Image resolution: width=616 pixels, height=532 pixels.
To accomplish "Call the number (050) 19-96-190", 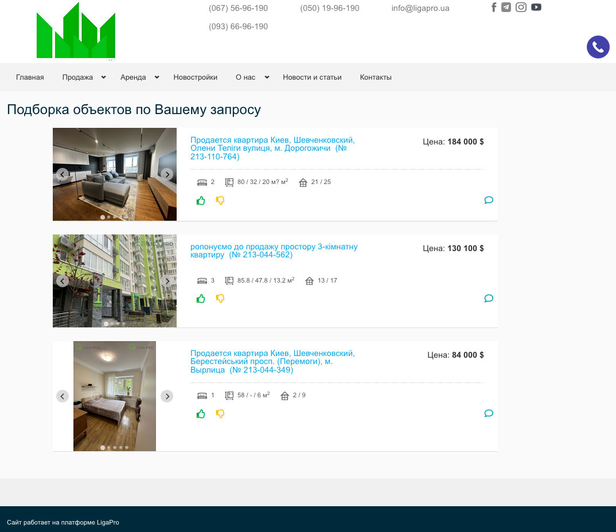I will 330,8.
